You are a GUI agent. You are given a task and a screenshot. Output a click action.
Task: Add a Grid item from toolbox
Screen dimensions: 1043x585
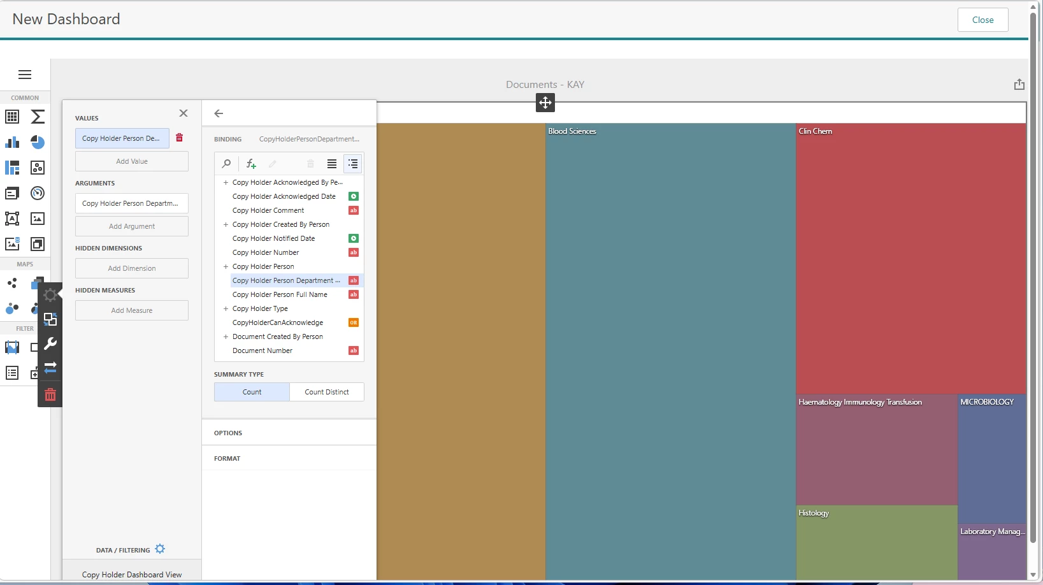[x=12, y=117]
